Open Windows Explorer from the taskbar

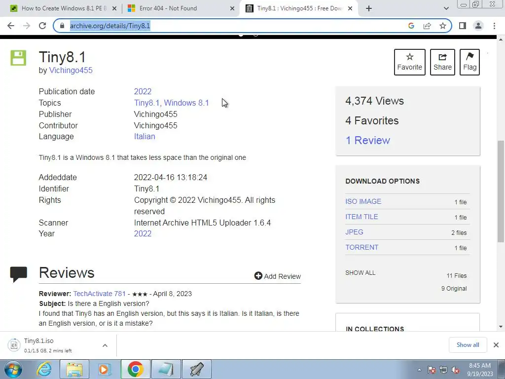[74, 369]
